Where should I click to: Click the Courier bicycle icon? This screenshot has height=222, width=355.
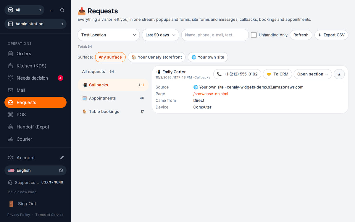(11, 139)
